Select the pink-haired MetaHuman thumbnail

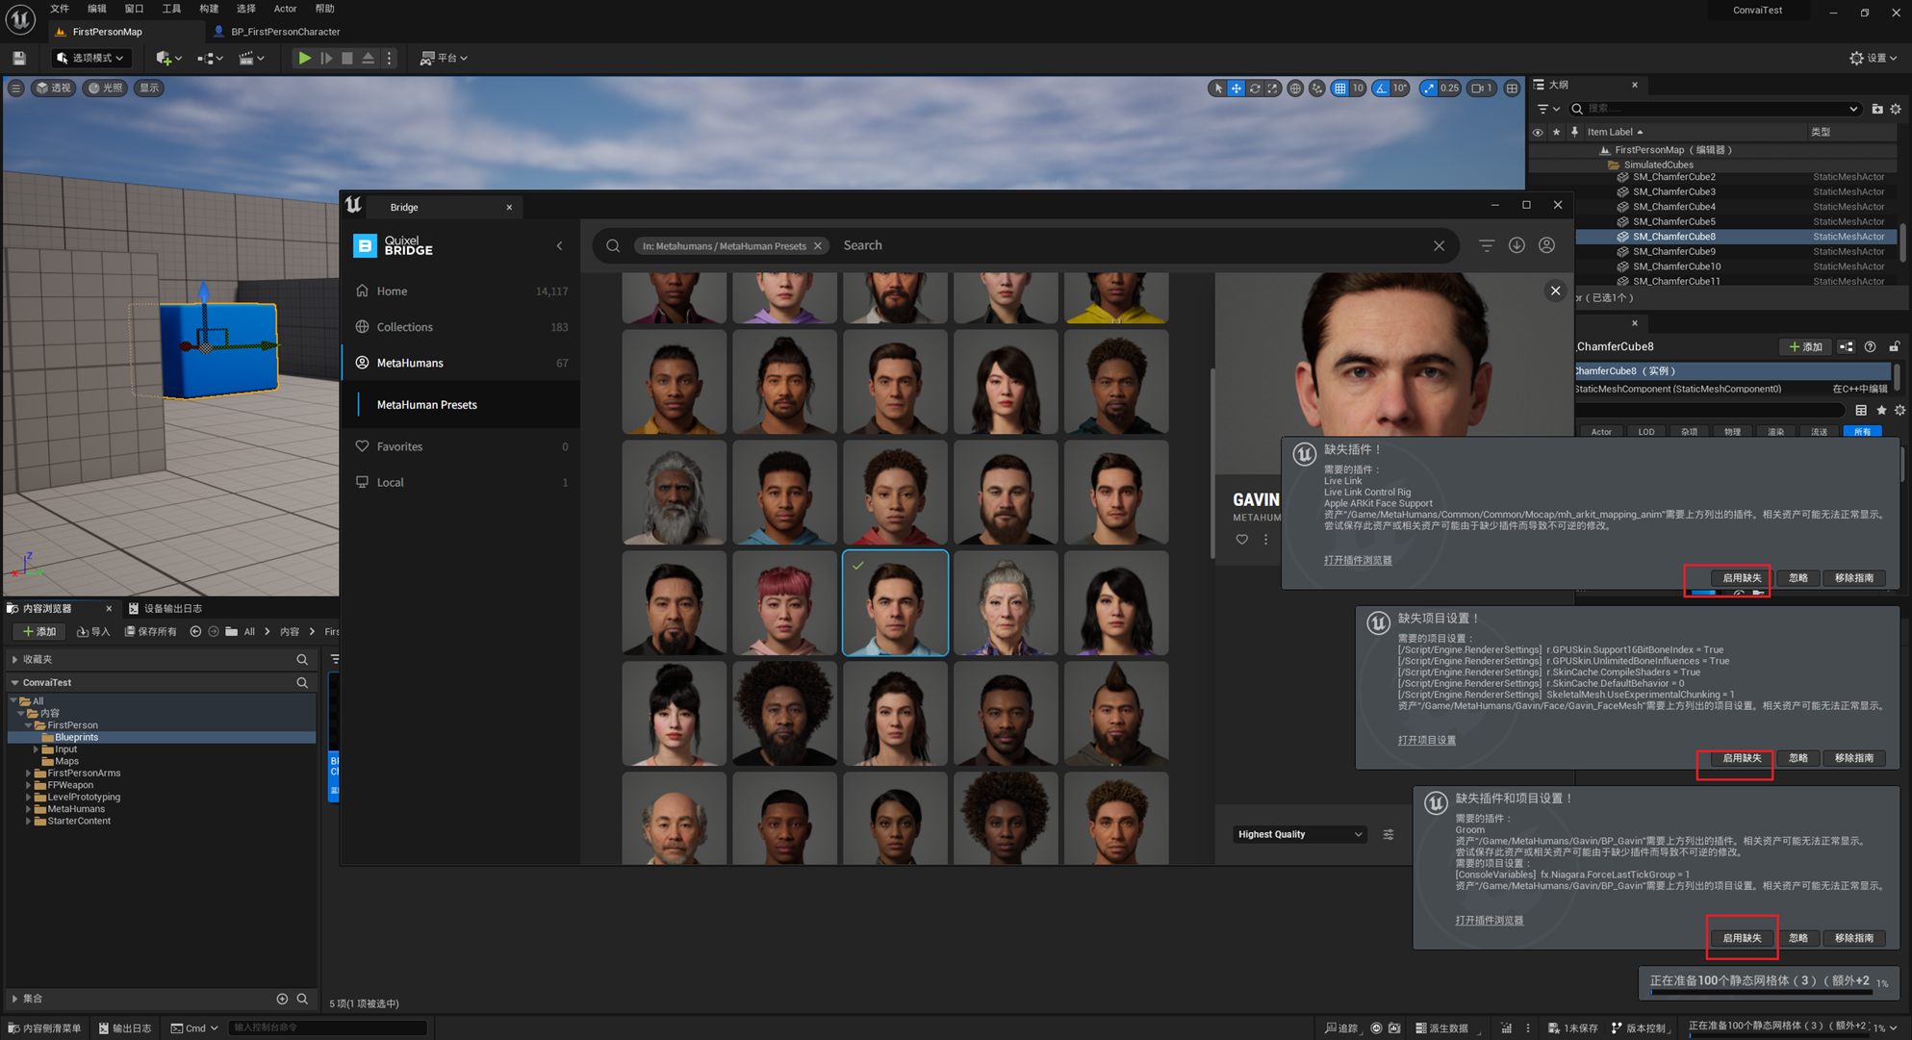point(784,603)
